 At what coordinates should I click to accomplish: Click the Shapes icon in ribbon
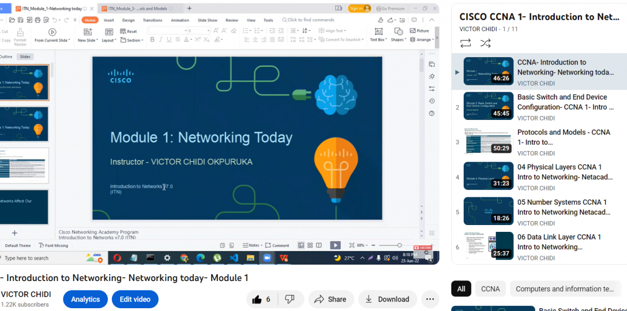click(398, 32)
